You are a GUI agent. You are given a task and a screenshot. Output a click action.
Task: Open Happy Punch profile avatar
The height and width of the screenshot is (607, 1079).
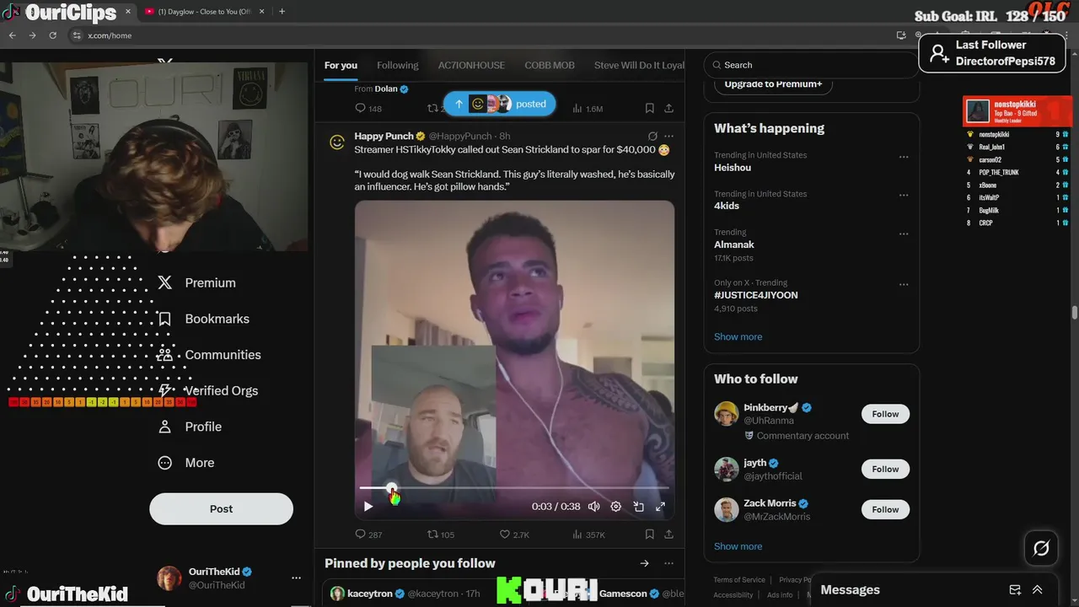click(x=337, y=142)
